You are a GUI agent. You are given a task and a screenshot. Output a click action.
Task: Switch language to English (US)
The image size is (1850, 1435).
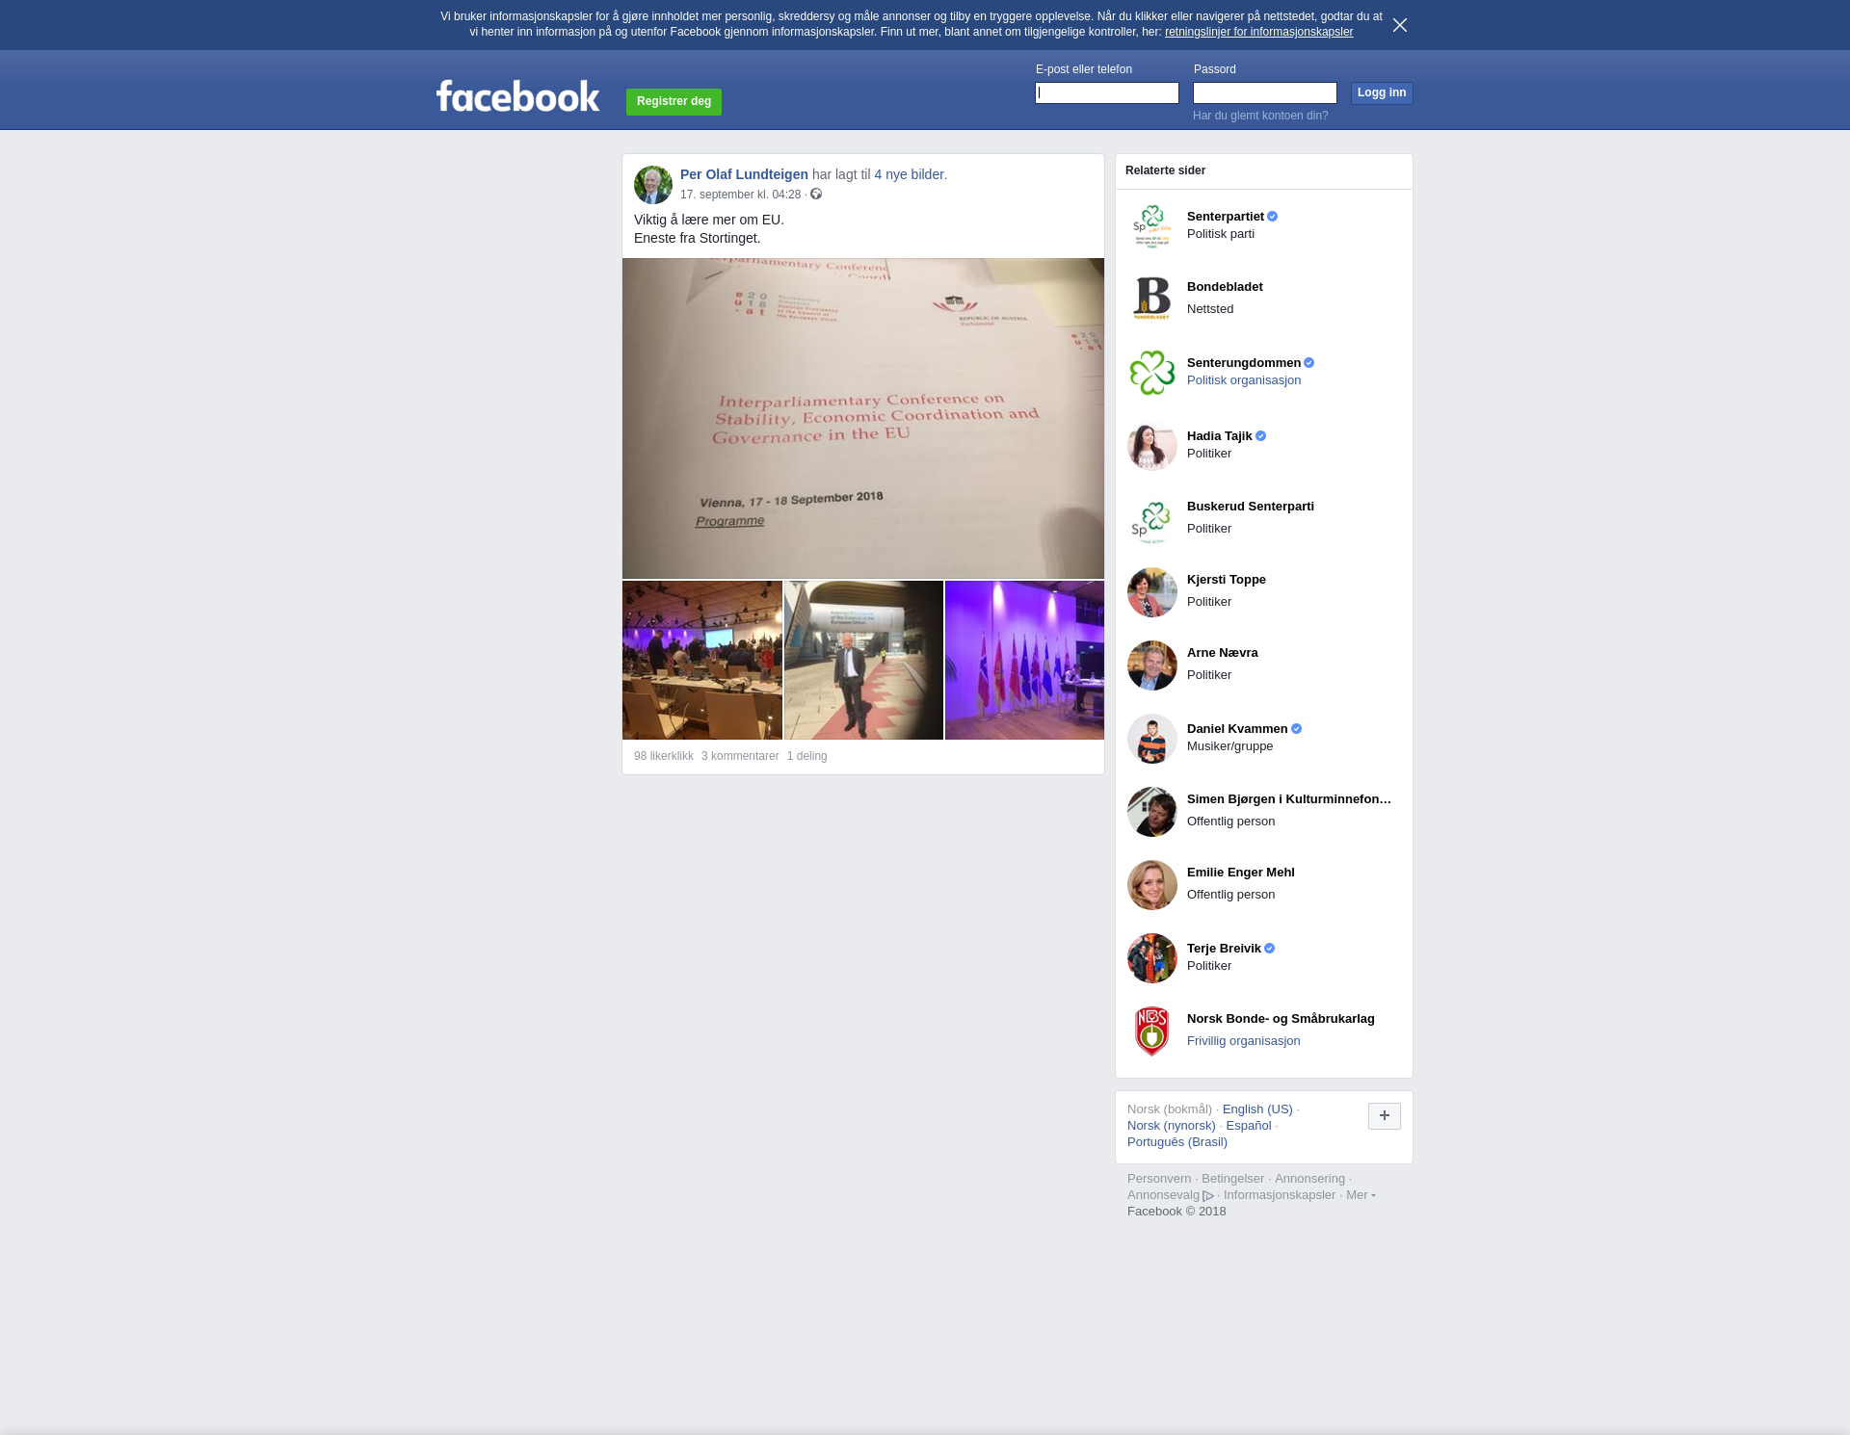1257,1109
